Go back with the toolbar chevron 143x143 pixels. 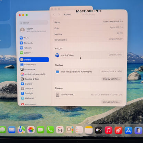coord(54,14)
